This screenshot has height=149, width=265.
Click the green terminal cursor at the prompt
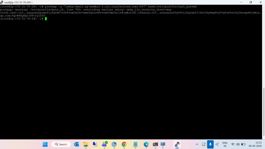46,19
